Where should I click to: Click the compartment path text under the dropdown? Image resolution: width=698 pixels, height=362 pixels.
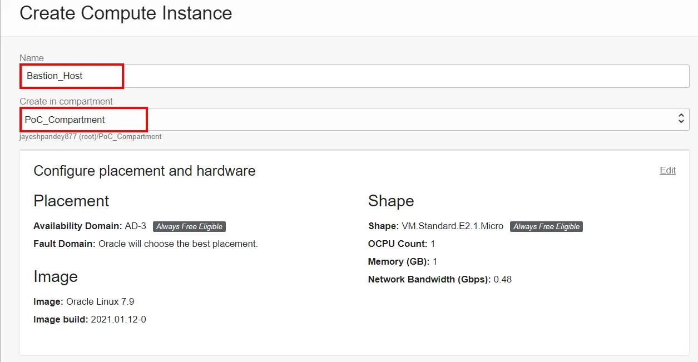coord(91,137)
